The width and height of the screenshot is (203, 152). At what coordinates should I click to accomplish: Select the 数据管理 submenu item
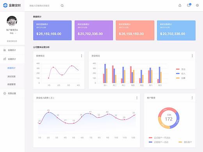click(x=11, y=85)
